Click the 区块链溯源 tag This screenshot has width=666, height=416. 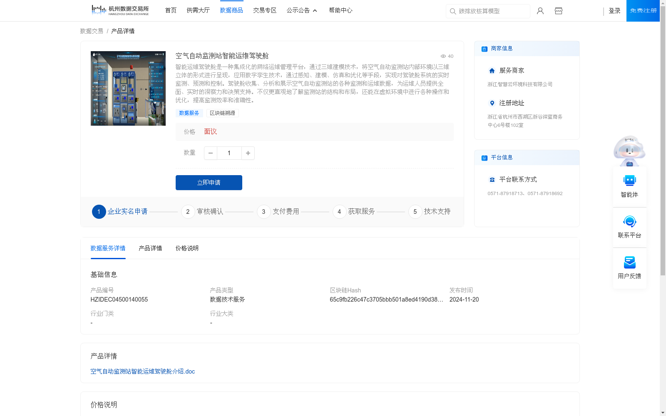point(222,113)
